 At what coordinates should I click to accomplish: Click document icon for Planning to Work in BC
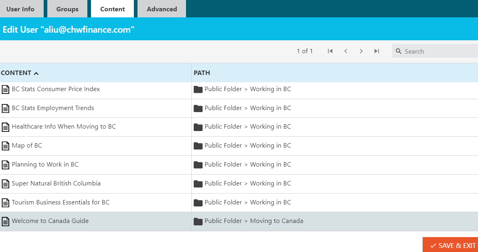(x=6, y=165)
